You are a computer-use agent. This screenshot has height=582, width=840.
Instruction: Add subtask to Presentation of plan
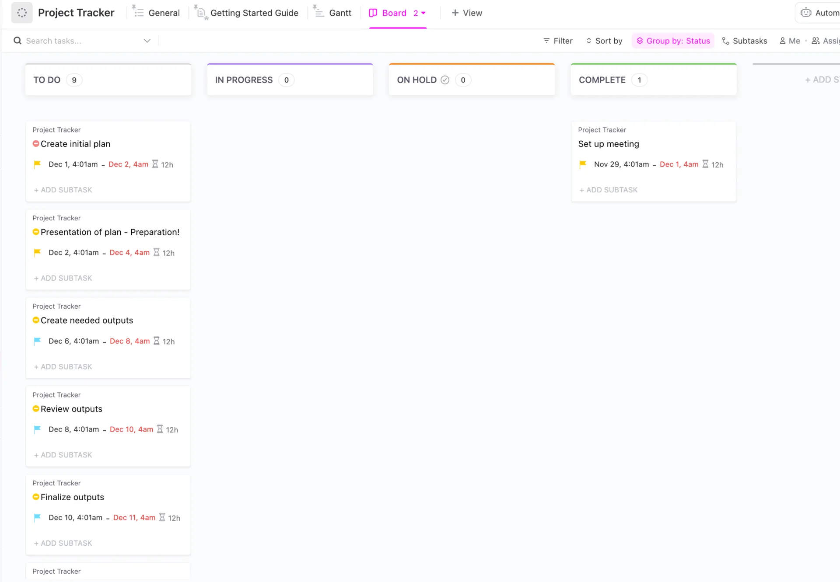63,278
